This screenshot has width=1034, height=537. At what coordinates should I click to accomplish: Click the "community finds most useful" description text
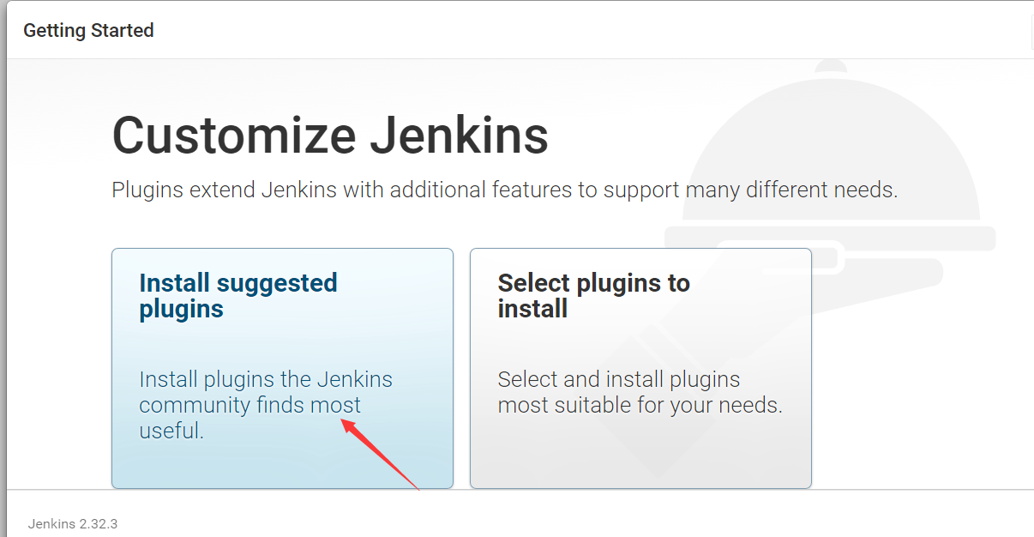(249, 405)
